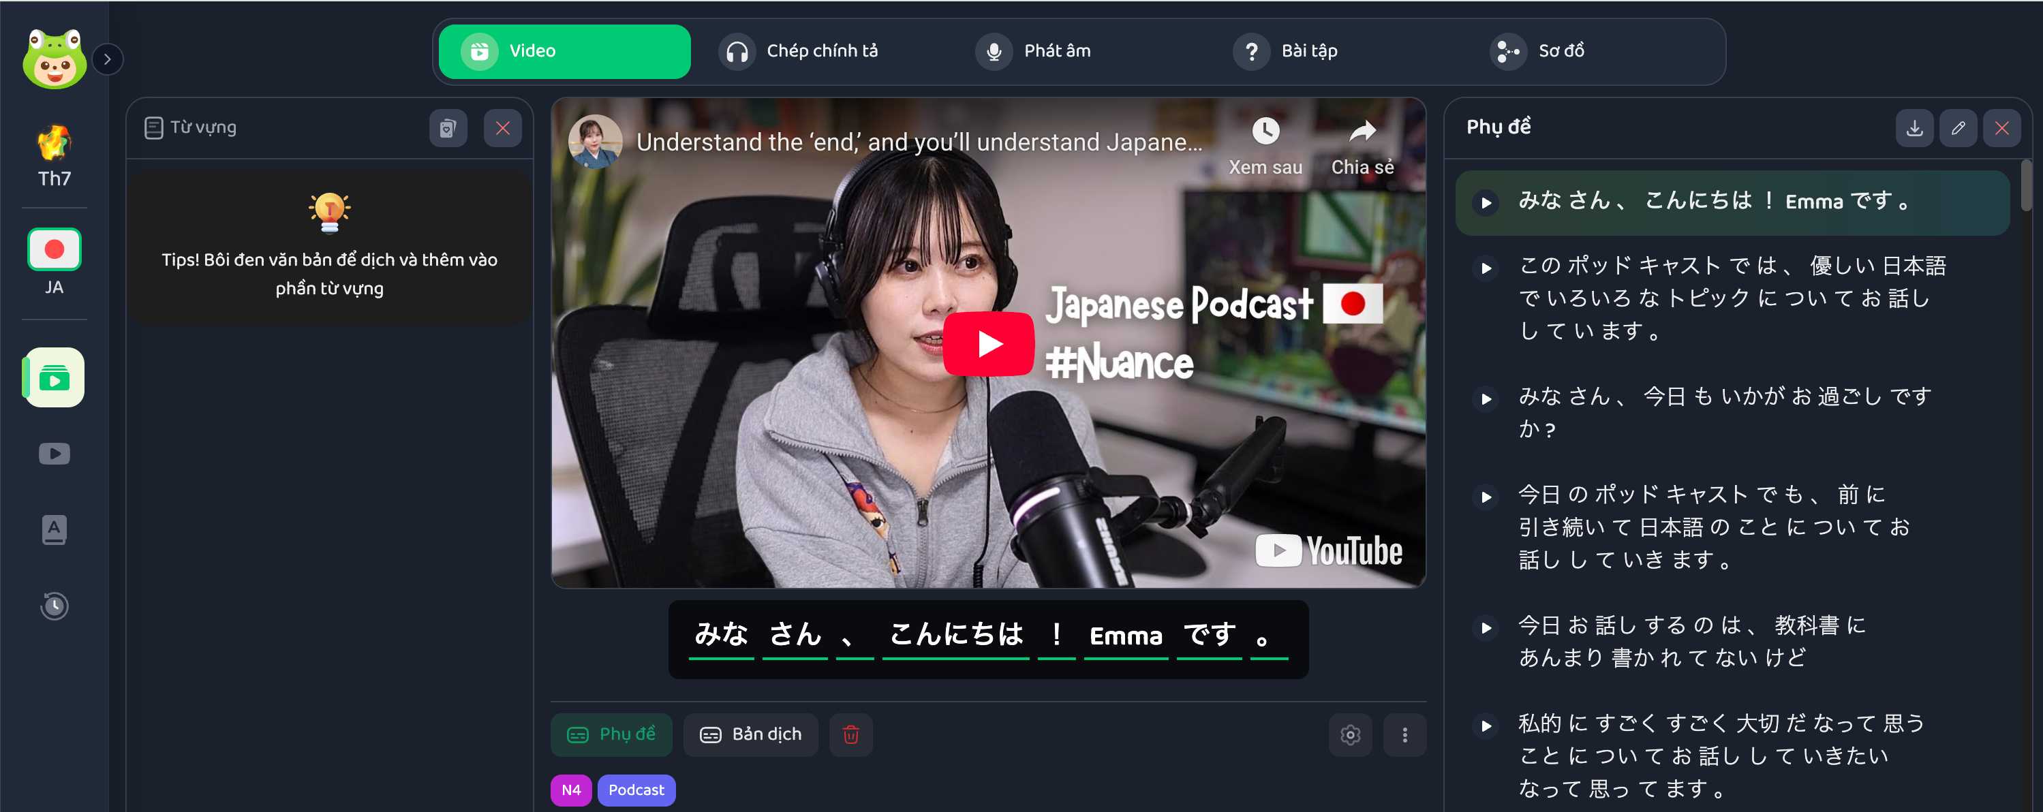Screen dimensions: 2043x812
Task: Open the three-dot more options menu
Action: pos(1404,735)
